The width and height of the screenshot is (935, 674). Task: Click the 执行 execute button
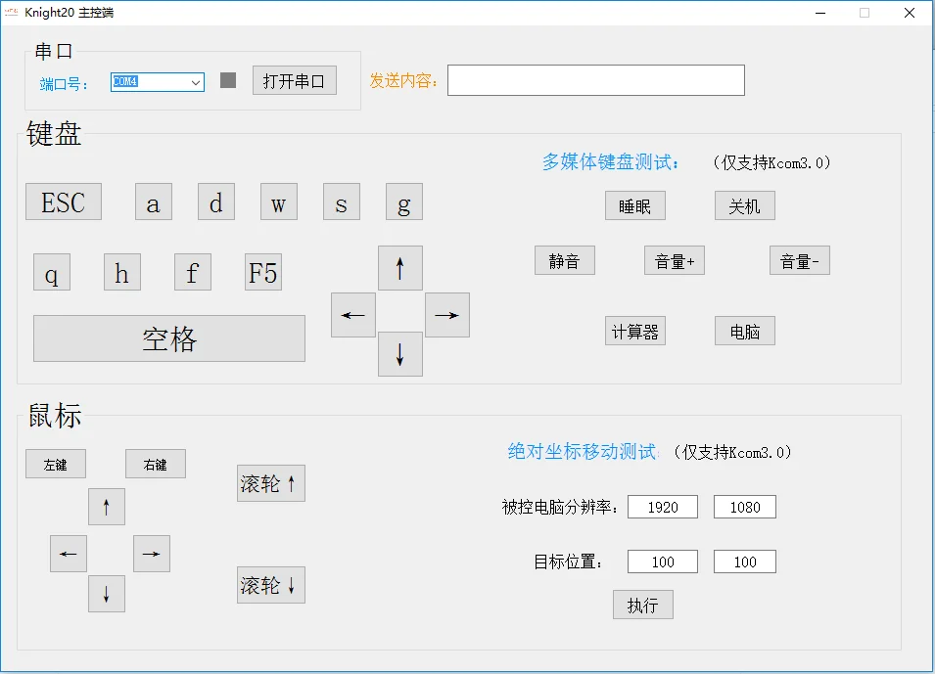(x=643, y=605)
